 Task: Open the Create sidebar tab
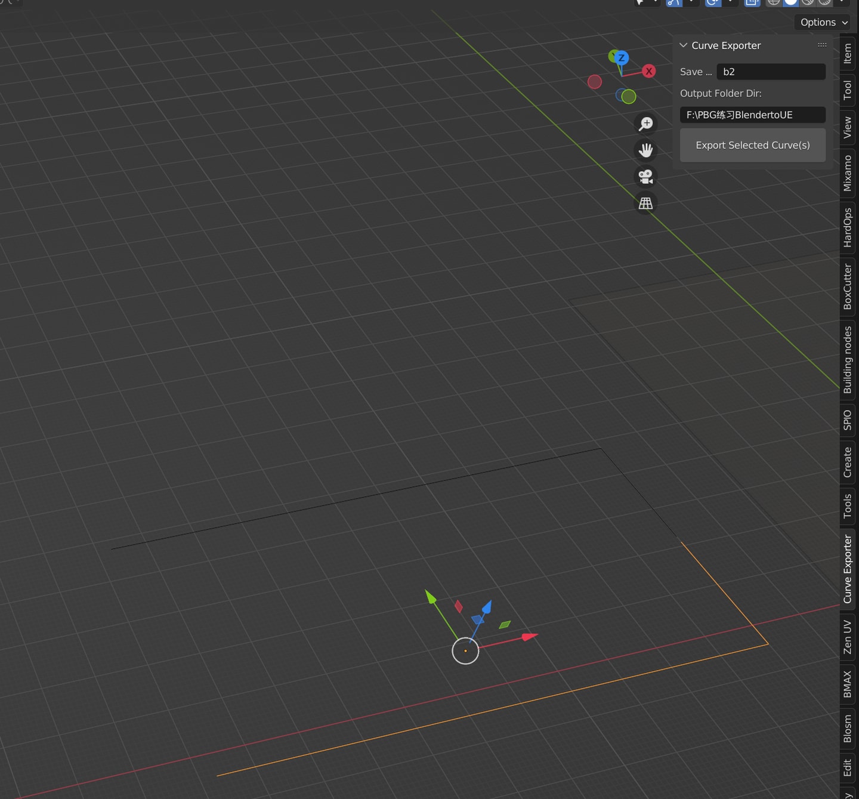(847, 462)
